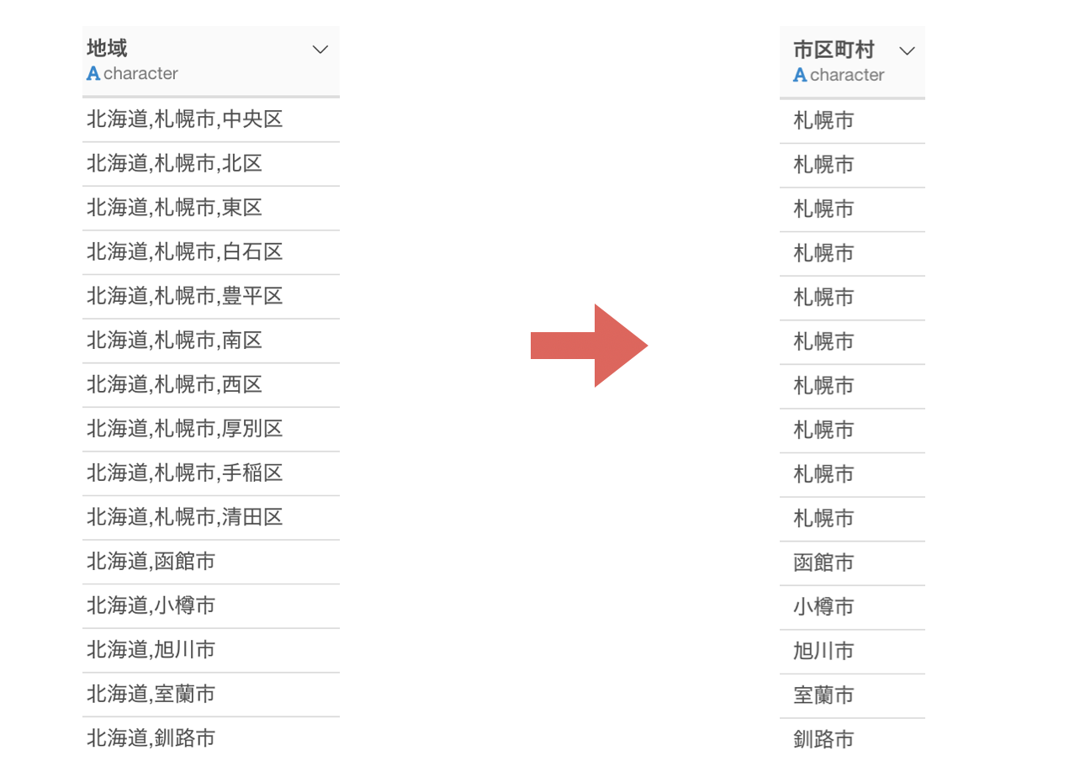Click the red arrow between tables
Viewport: 1080px width, 782px height.
click(x=589, y=346)
